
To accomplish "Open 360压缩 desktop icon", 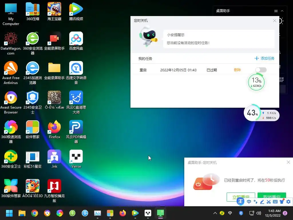I will click(33, 11).
